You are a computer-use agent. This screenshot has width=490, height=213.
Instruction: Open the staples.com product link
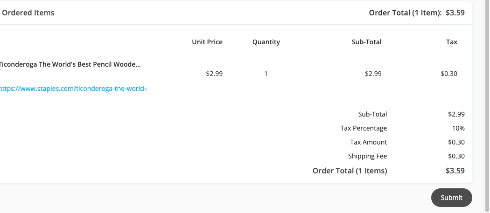pyautogui.click(x=73, y=89)
